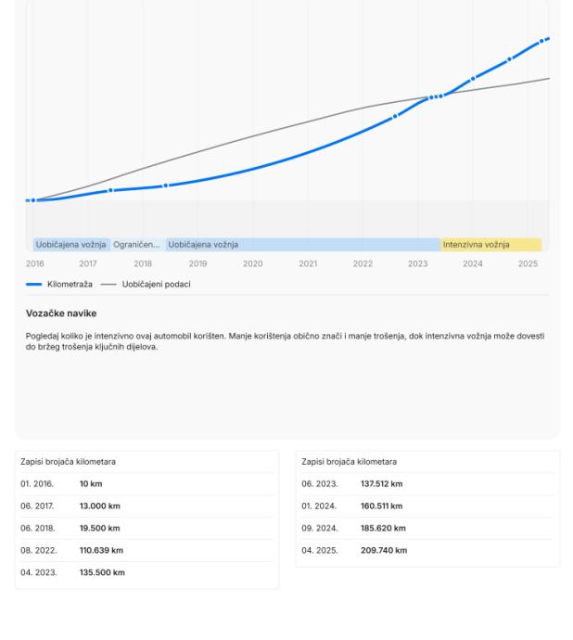Click the mileage data point near 2017
This screenshot has height=640, width=573.
point(110,190)
